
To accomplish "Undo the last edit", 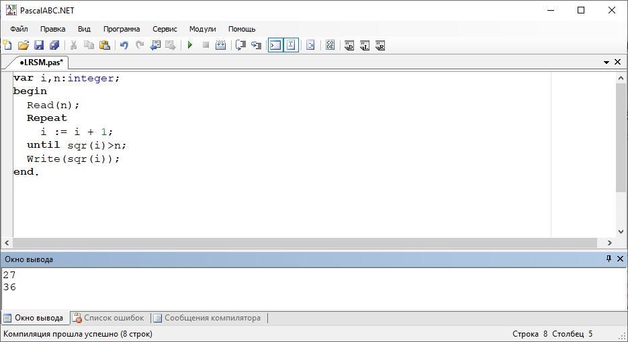I will (124, 45).
